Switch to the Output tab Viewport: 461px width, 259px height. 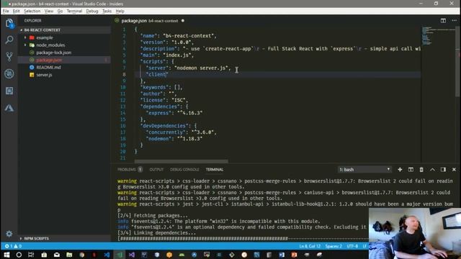coord(156,170)
